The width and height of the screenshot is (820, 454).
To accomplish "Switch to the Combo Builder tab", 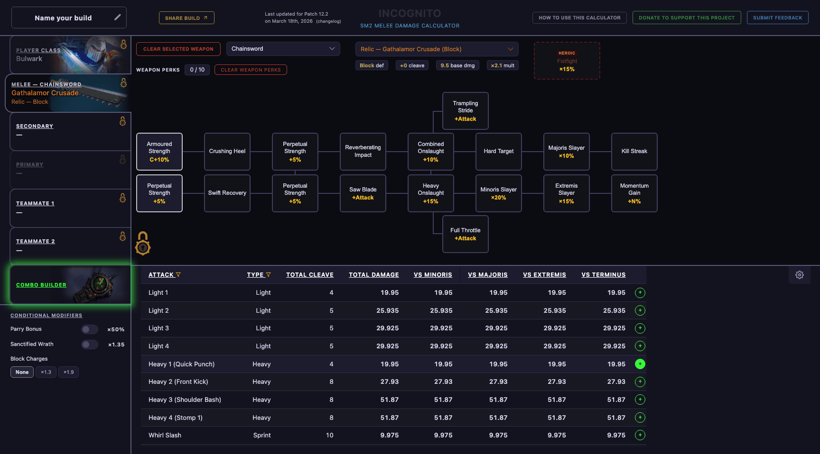I will (41, 285).
